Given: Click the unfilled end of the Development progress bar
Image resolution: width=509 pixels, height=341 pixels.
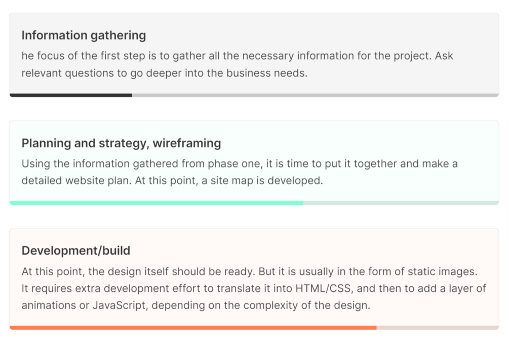Looking at the screenshot, I should click(x=438, y=328).
